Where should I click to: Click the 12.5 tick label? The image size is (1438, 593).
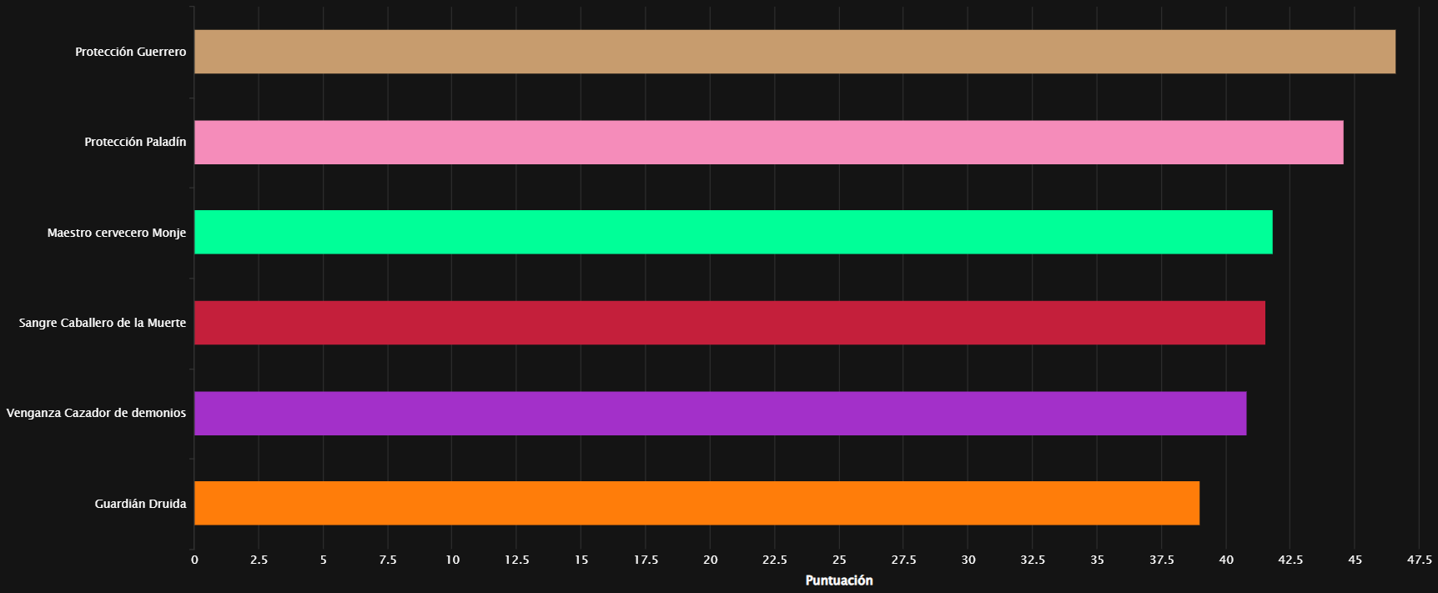click(x=517, y=560)
